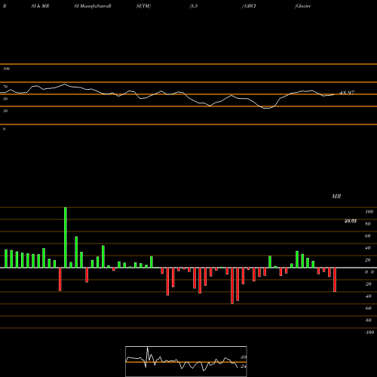
Task: Click the 80 tick label on MR axis
Action: click(368, 224)
